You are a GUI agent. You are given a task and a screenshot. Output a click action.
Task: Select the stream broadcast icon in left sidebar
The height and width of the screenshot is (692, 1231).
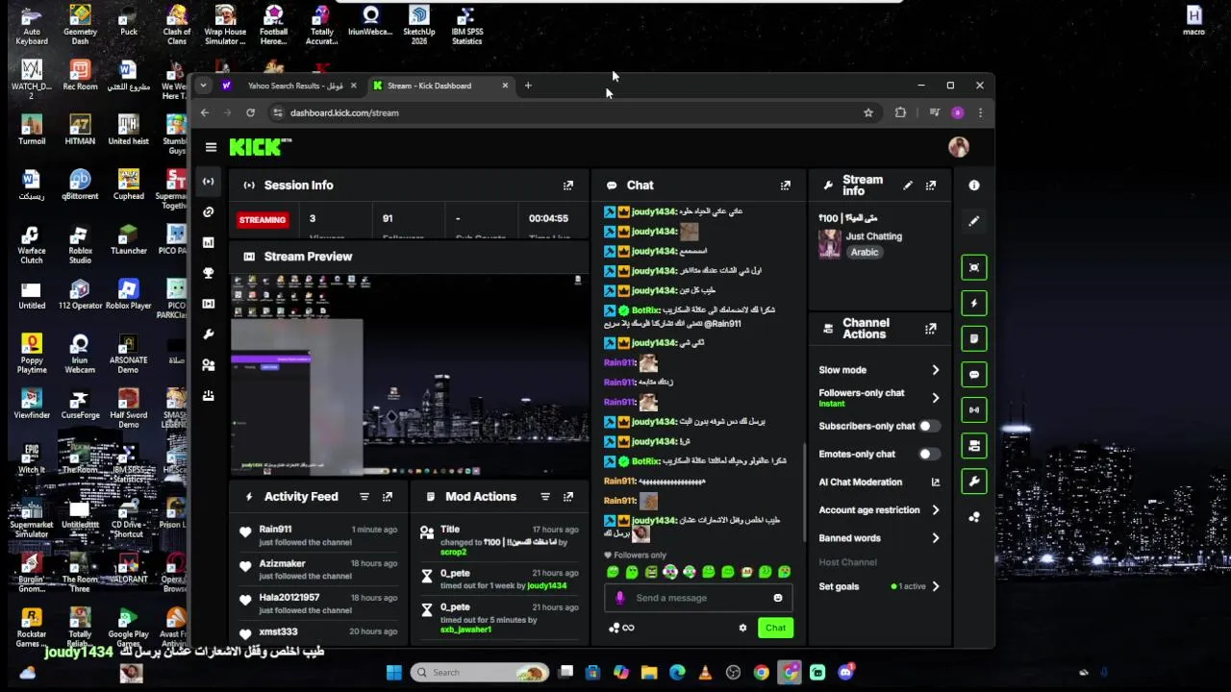point(209,182)
